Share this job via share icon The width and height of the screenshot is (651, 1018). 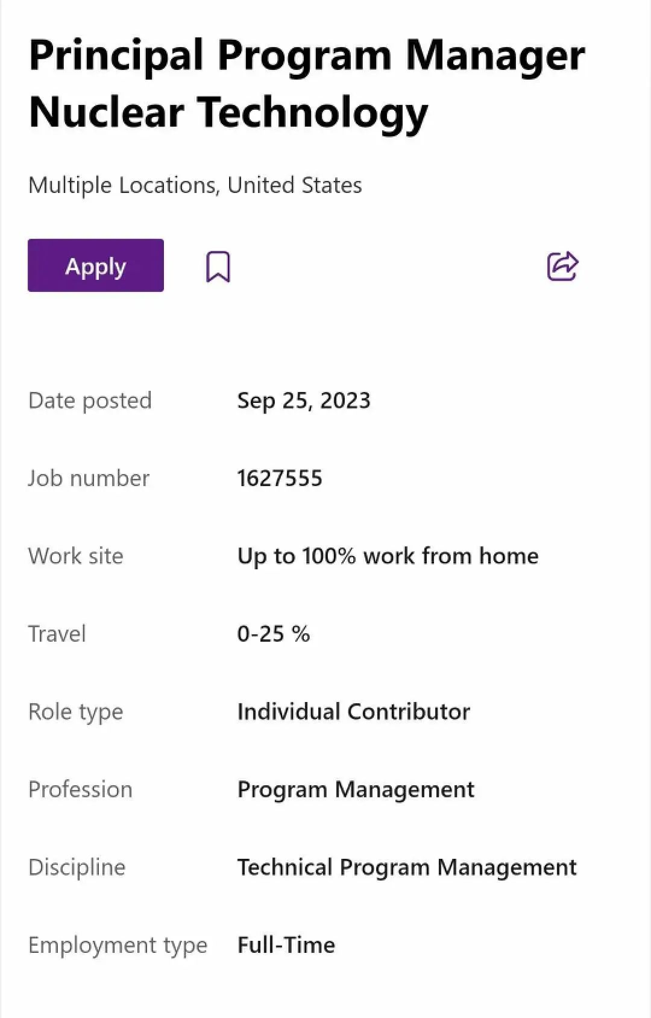pos(562,266)
